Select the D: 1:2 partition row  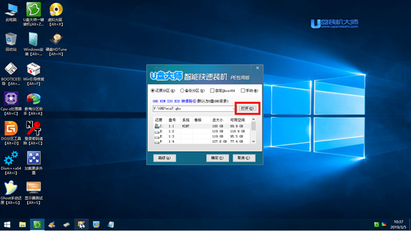[x=202, y=131]
